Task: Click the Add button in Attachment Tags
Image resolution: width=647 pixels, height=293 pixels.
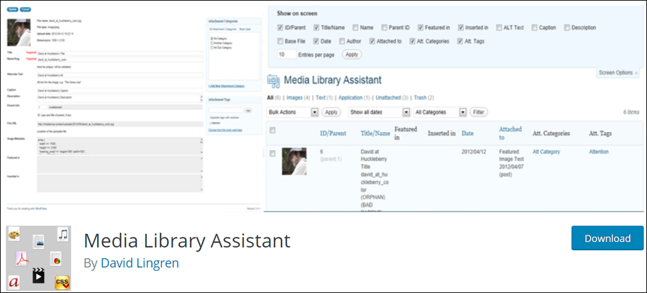Action: pyautogui.click(x=248, y=111)
